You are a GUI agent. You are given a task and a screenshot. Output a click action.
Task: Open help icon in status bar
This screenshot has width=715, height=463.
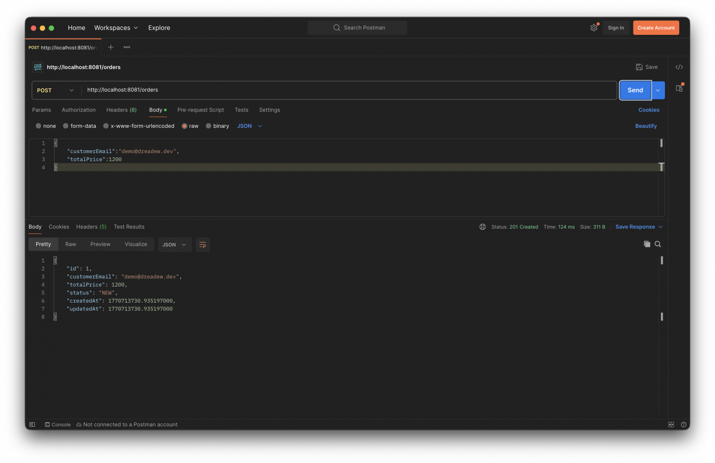683,424
